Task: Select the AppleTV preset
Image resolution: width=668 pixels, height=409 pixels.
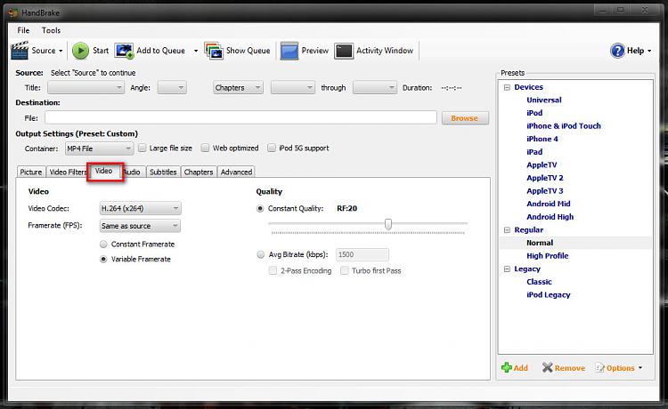Action: [542, 165]
